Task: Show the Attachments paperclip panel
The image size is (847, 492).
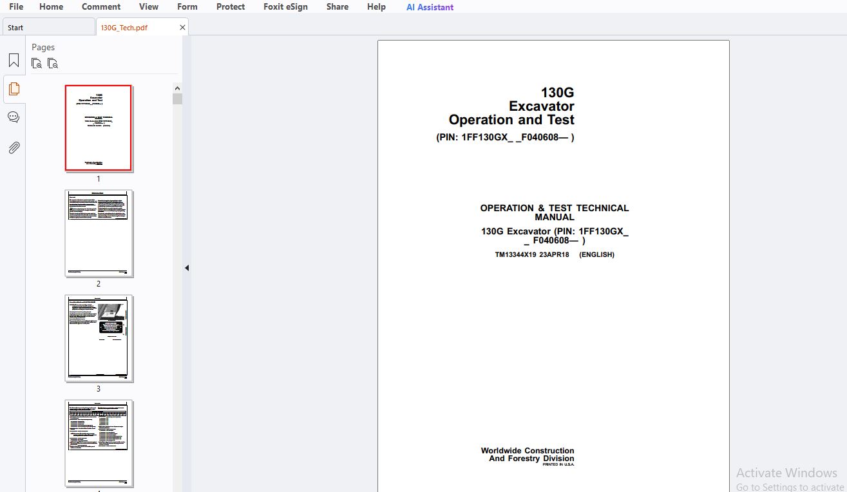Action: [14, 147]
